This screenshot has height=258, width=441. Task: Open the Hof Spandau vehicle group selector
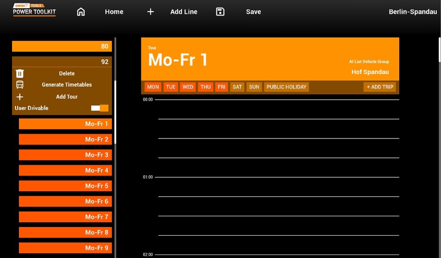pyautogui.click(x=370, y=72)
